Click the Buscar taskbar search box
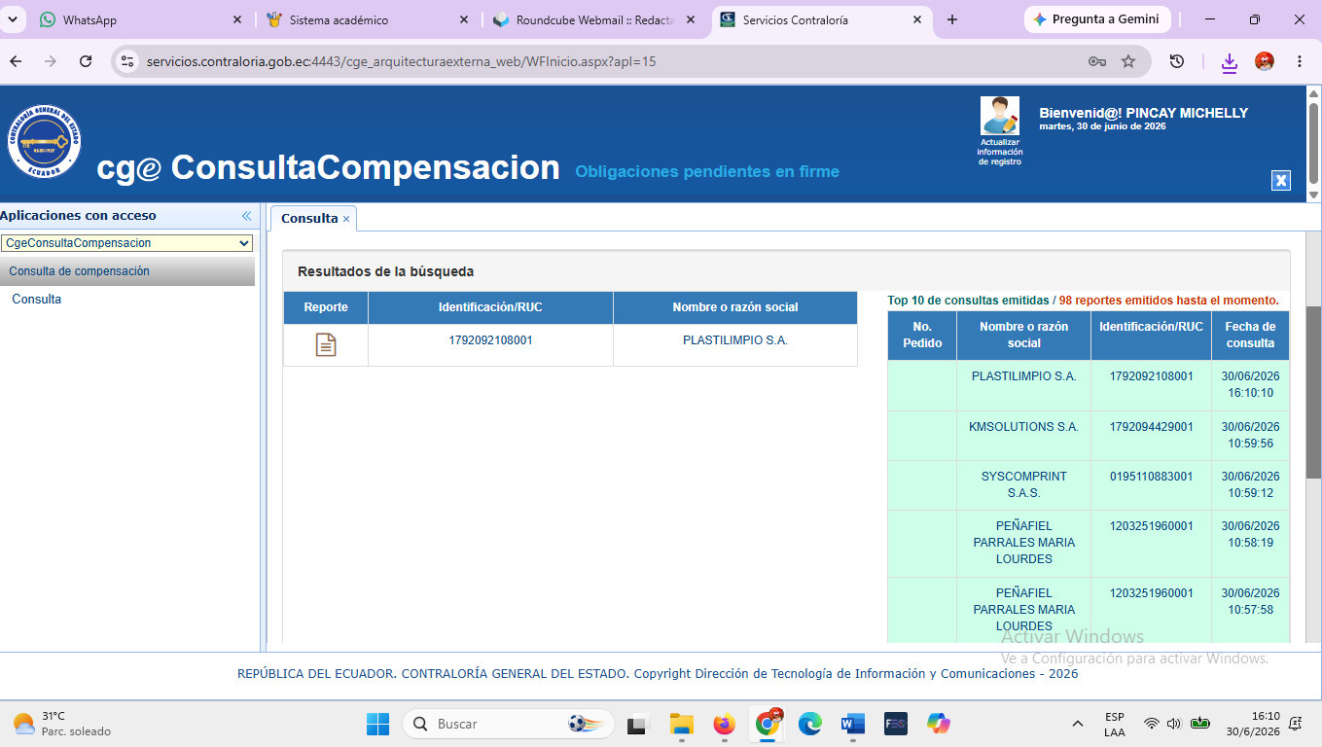This screenshot has height=747, width=1322. [x=507, y=724]
